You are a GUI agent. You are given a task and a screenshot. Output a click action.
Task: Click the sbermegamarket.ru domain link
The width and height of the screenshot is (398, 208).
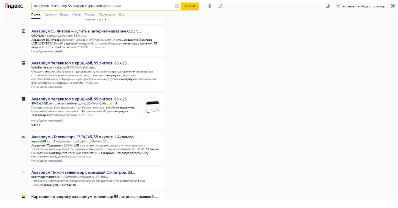pyautogui.click(x=45, y=177)
